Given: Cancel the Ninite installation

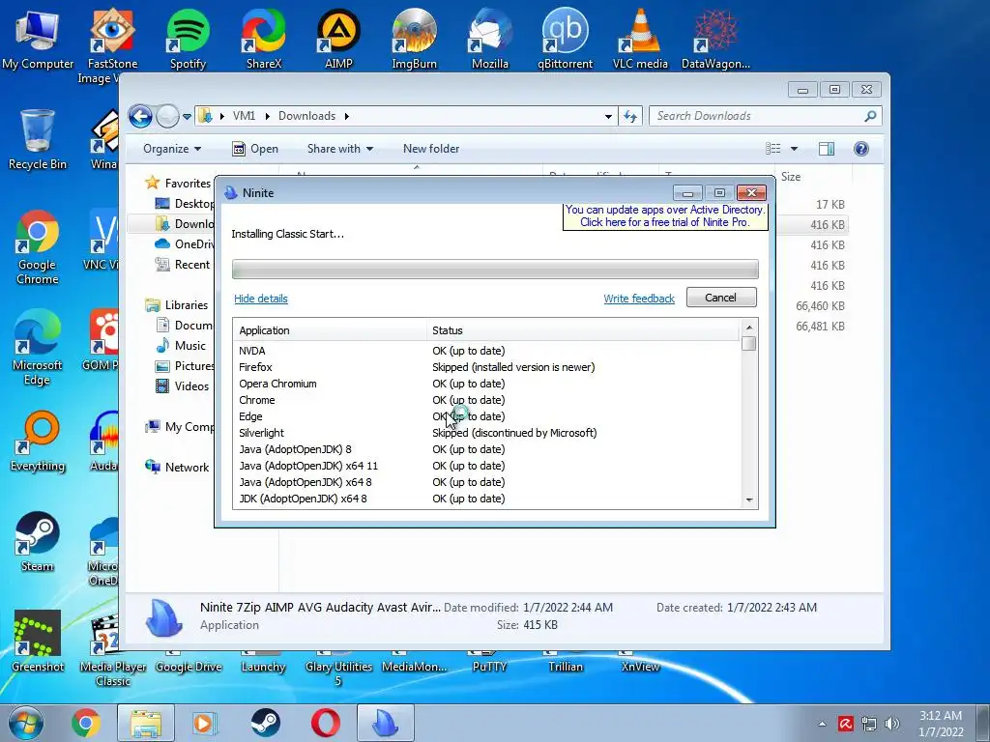Looking at the screenshot, I should (721, 298).
